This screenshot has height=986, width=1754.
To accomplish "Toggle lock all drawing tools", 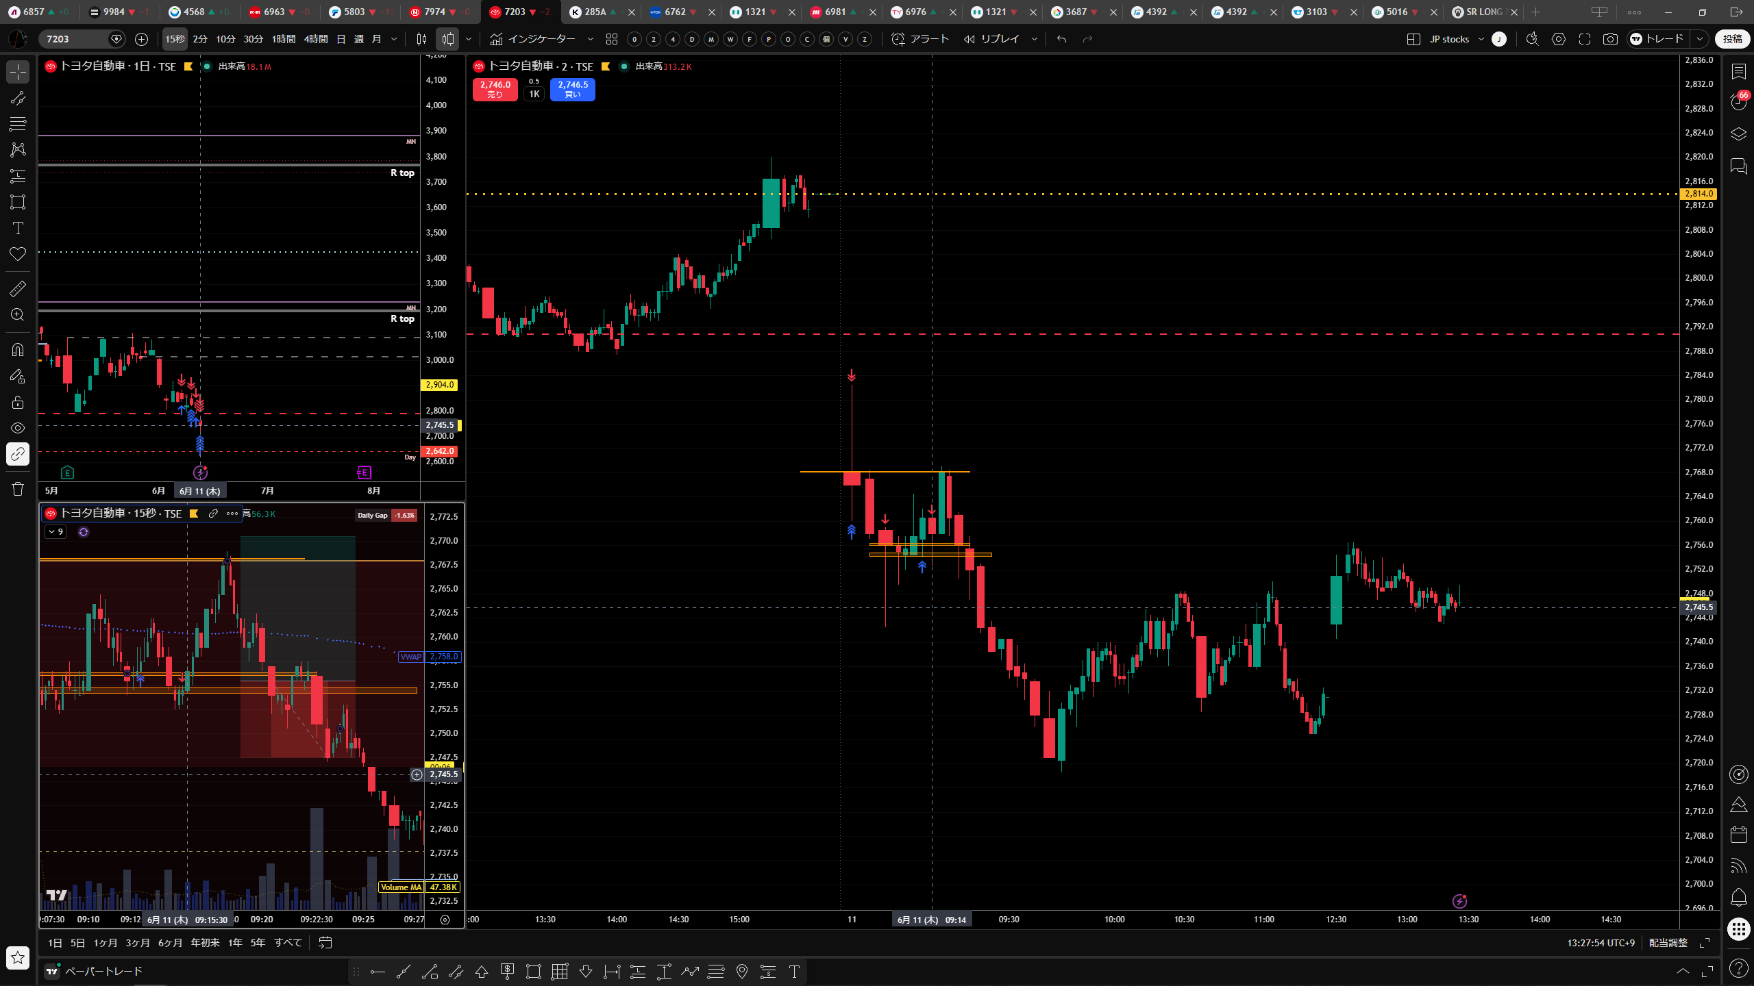I will [18, 402].
